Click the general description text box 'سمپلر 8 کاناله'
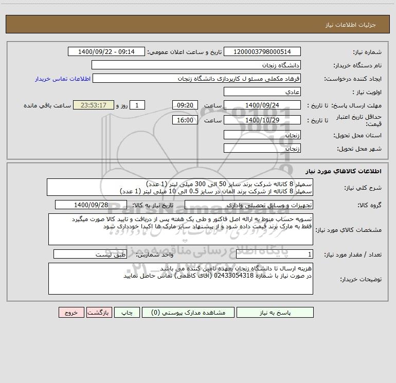Screen dimensions: 396x383 [180, 187]
